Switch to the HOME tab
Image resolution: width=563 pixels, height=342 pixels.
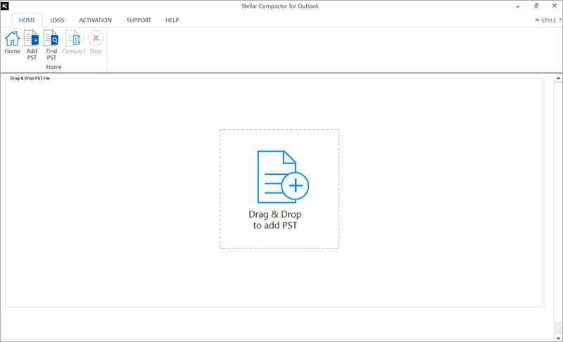[x=27, y=20]
